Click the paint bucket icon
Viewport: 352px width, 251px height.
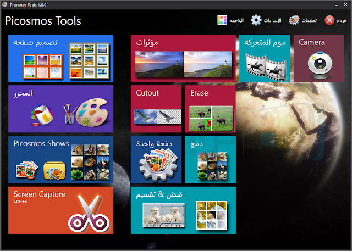pyautogui.click(x=42, y=115)
